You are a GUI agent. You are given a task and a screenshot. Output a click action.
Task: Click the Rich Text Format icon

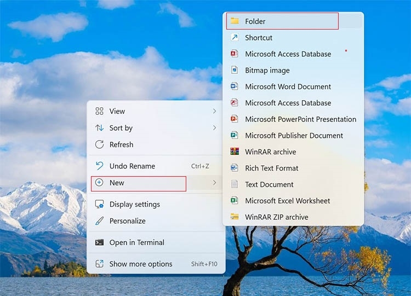tap(235, 168)
